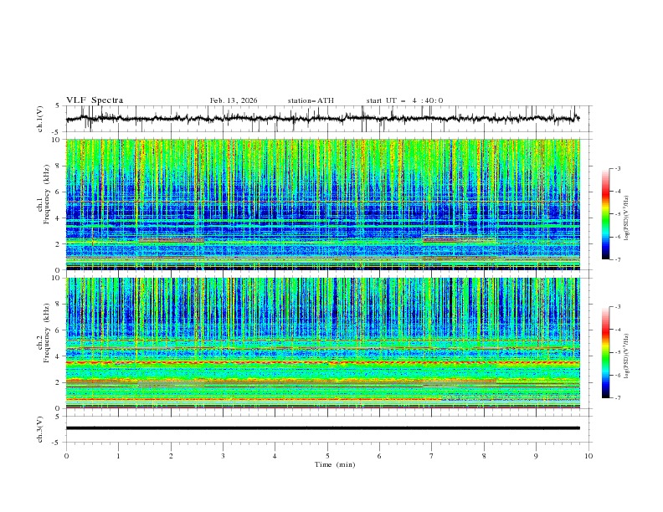Click the "10" label on the time axis
Viewport: 663px width, 512px height.
click(x=588, y=456)
